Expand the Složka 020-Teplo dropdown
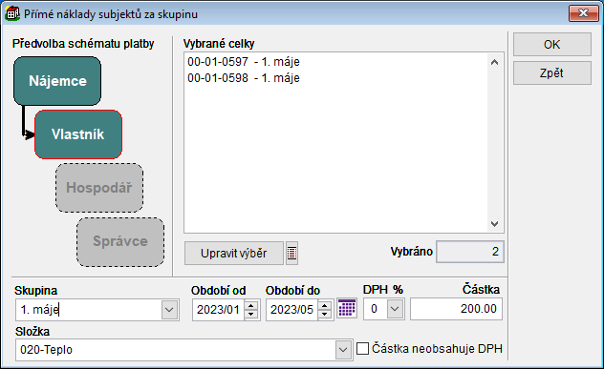604x369 pixels. tap(343, 350)
